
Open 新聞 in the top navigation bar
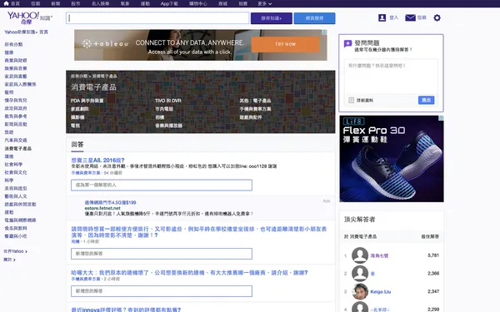coord(56,4)
